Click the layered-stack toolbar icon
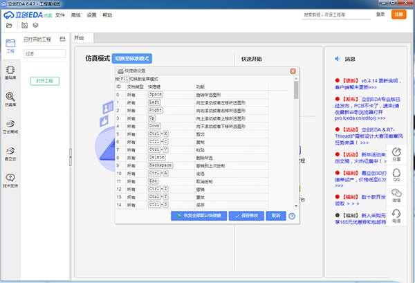The image size is (415, 283). click(35, 26)
